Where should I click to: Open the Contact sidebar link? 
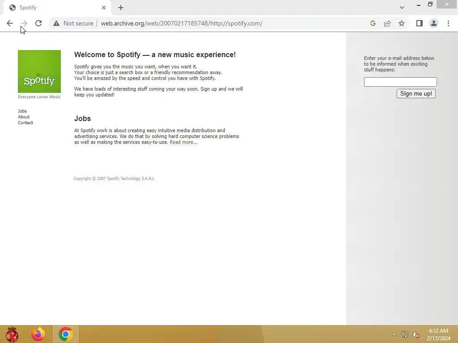25,123
